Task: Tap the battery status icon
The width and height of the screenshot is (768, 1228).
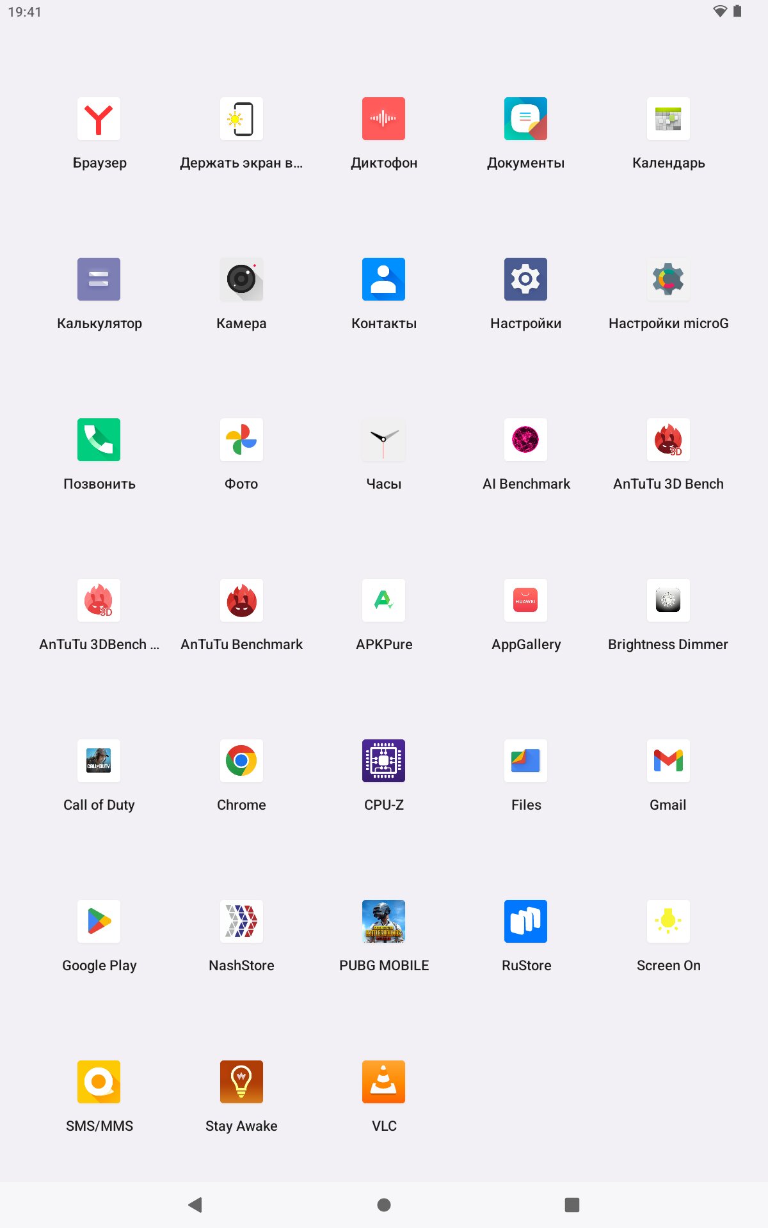Action: click(x=737, y=12)
